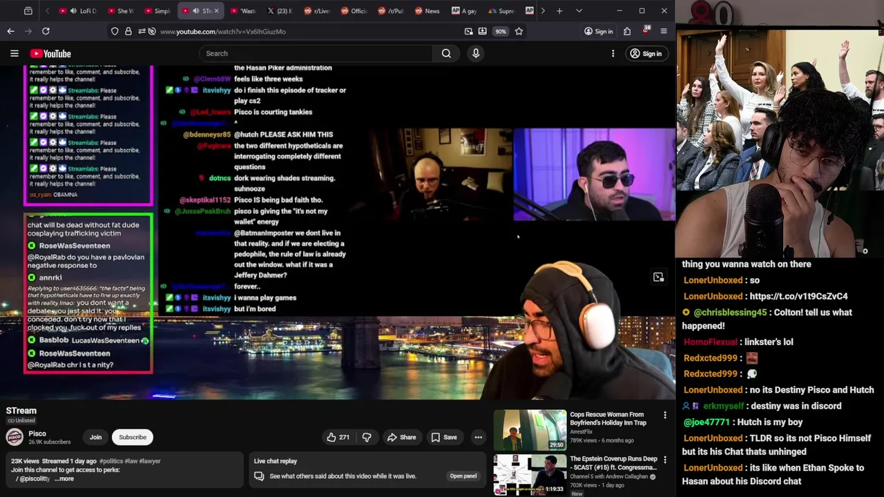Click the YouTube URL in the address bar
The height and width of the screenshot is (497, 884).
pos(223,31)
